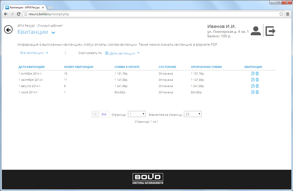Download PDF for receipt number 16
Screen dimensions: 293x191
pyautogui.click(x=253, y=74)
